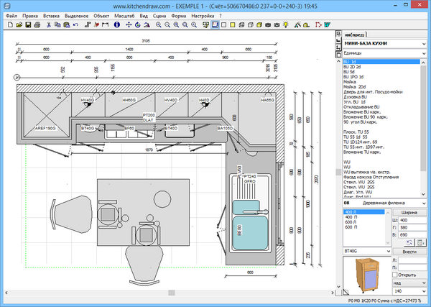431x307 pixels.
Task: Toggle the Открыть checkbox
Action: tap(397, 273)
